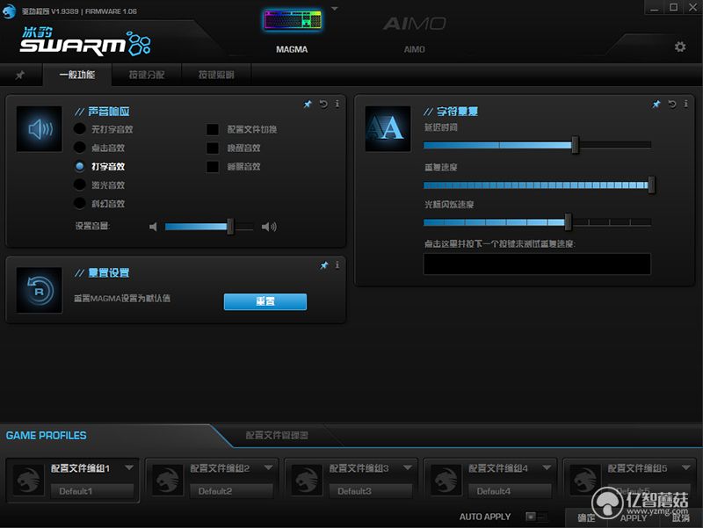Click the quiet speaker icon beside volume
The width and height of the screenshot is (703, 528).
click(153, 227)
